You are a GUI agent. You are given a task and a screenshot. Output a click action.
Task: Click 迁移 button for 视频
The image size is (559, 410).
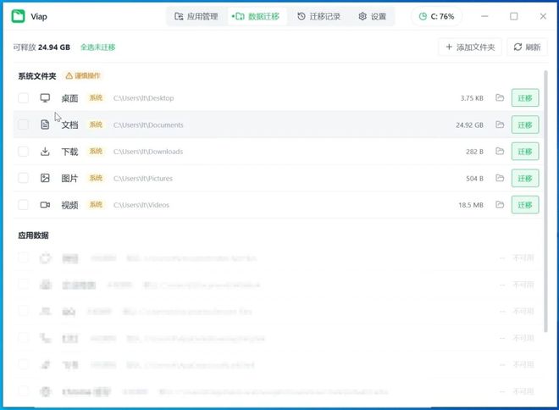tap(525, 205)
